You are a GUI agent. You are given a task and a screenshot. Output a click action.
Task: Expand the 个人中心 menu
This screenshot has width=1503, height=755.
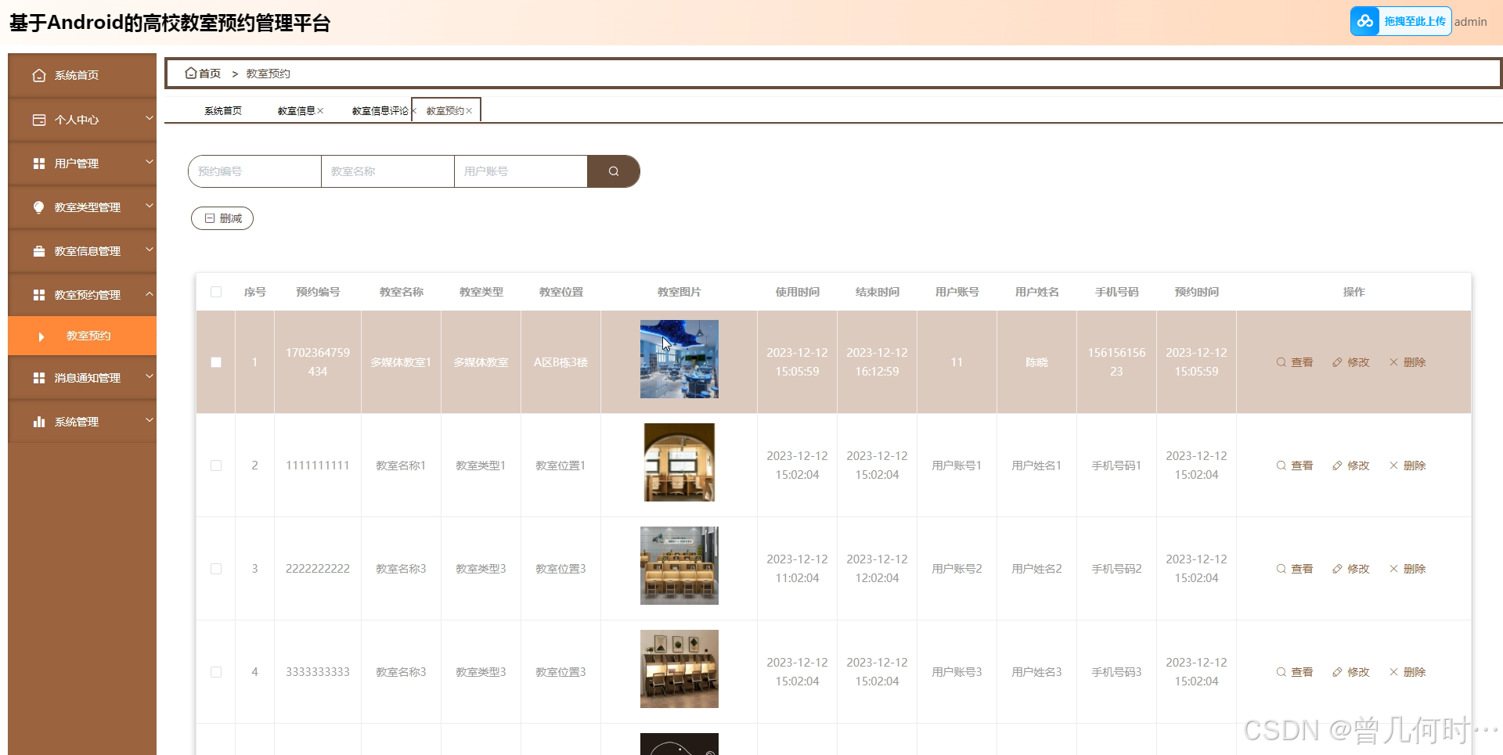pos(77,120)
